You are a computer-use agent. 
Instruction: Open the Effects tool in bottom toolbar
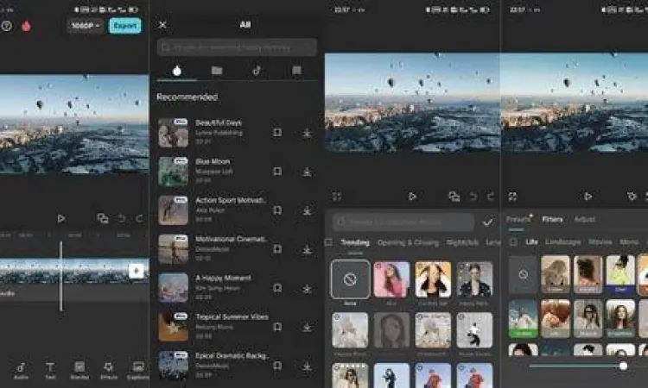(x=109, y=371)
